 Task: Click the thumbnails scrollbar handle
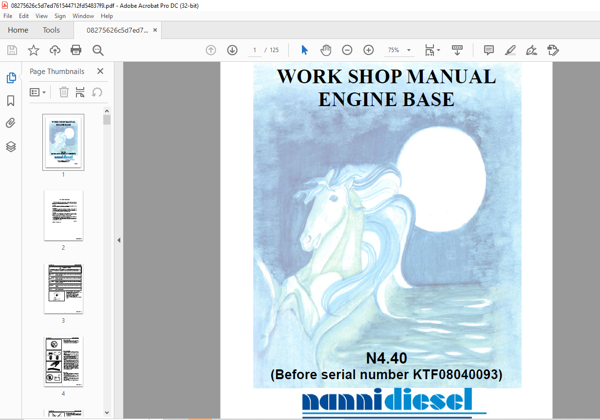(x=107, y=120)
